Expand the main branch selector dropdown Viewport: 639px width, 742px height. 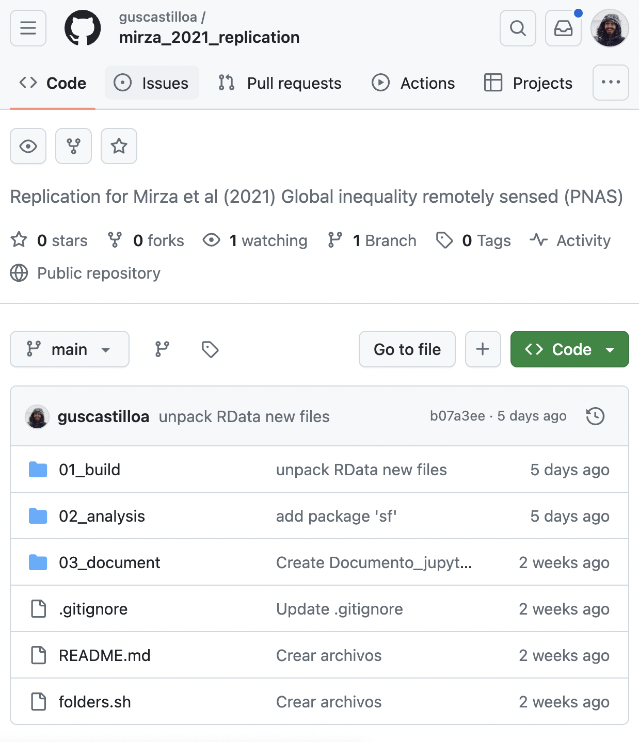coord(70,349)
